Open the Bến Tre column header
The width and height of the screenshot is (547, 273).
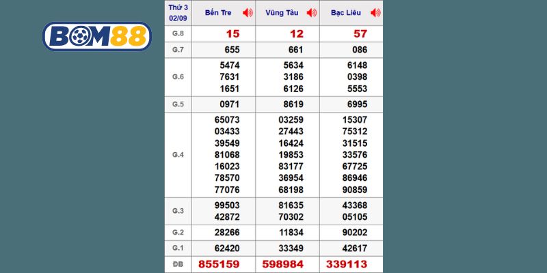[x=218, y=13]
